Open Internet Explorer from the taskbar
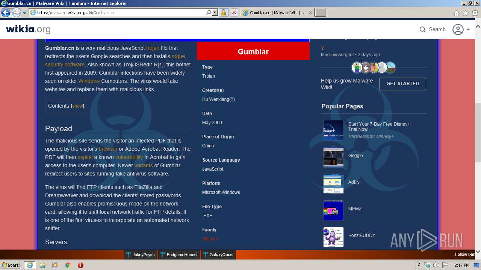This screenshot has height=270, width=481. 29,265
